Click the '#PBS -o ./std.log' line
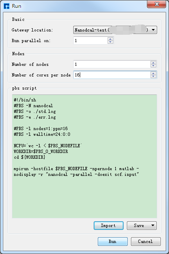 (x=35, y=111)
